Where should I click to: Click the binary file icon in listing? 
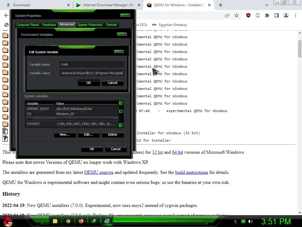pos(5,131)
